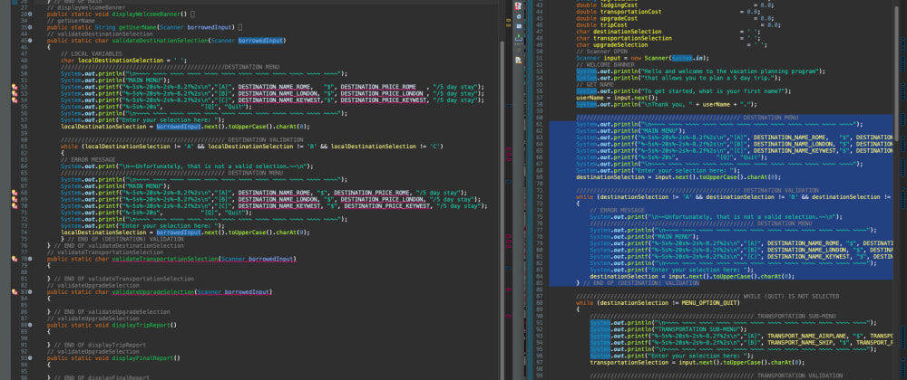
Task: Click the error marker on left editor line 70
Action: click(15, 206)
